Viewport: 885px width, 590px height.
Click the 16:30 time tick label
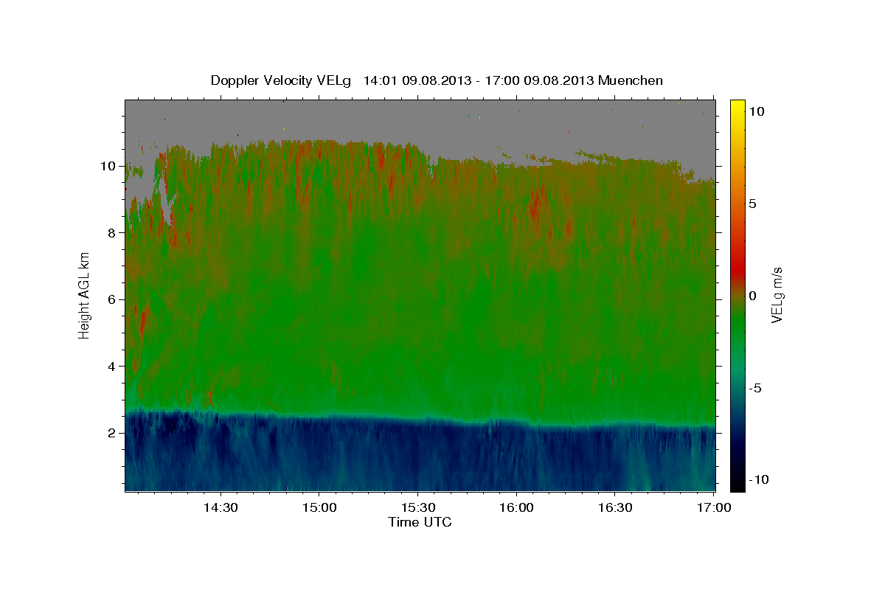coord(615,507)
